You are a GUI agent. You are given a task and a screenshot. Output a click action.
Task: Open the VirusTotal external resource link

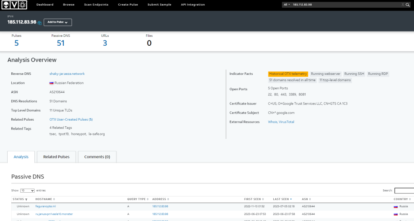coord(287,122)
